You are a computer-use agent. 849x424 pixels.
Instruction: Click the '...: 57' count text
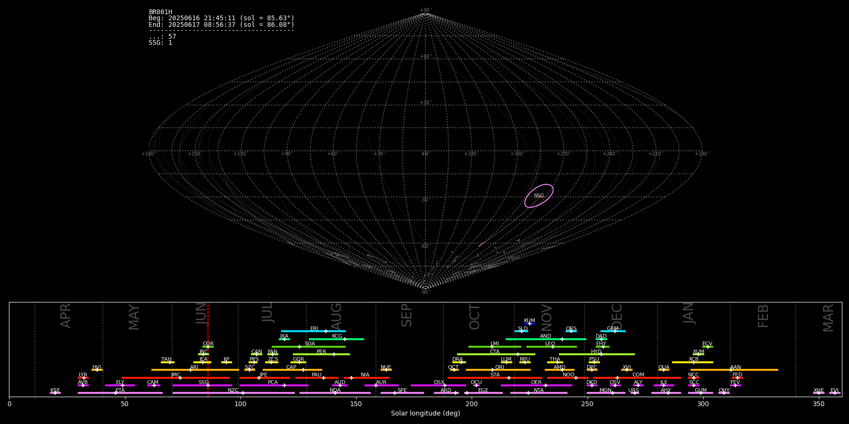[x=162, y=37]
